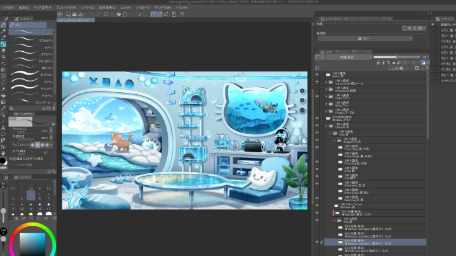Expand the foreground folder
The width and height of the screenshot is (456, 256).
tap(326, 89)
